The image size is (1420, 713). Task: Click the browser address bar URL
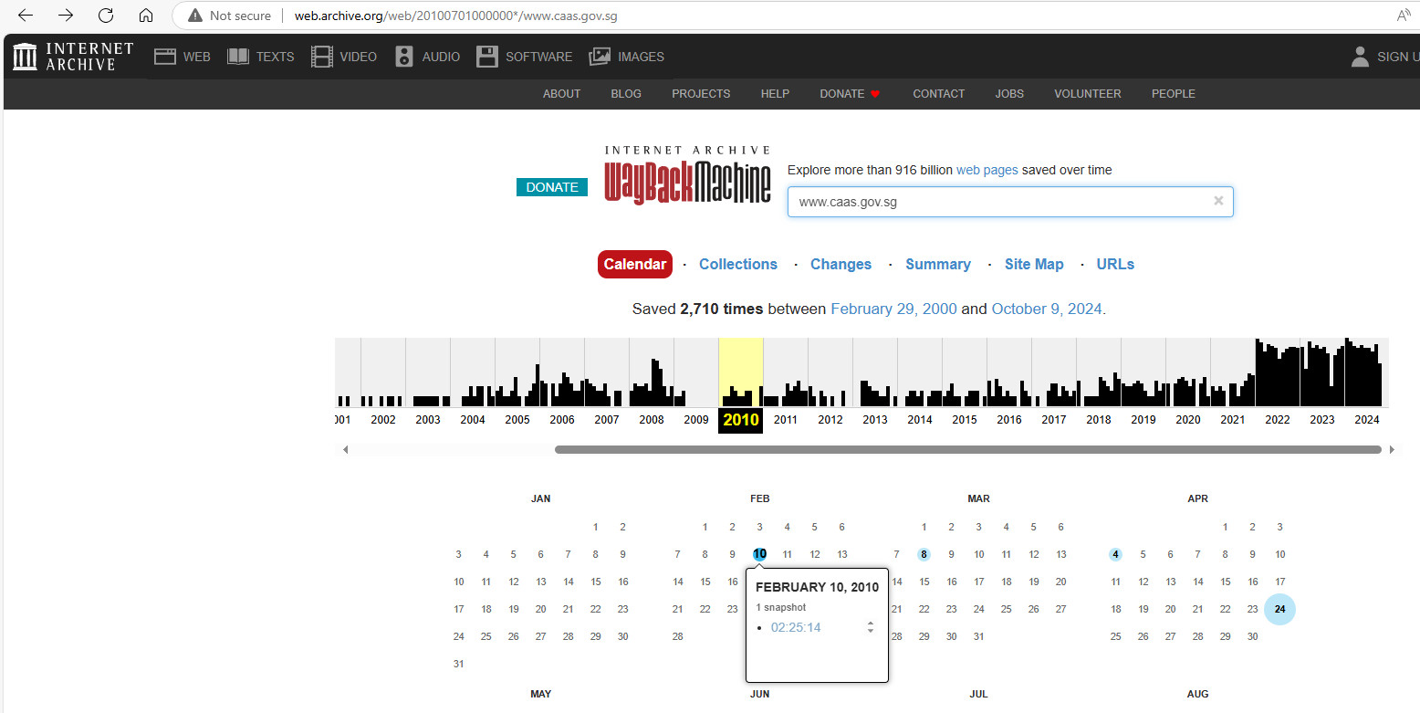coord(455,16)
